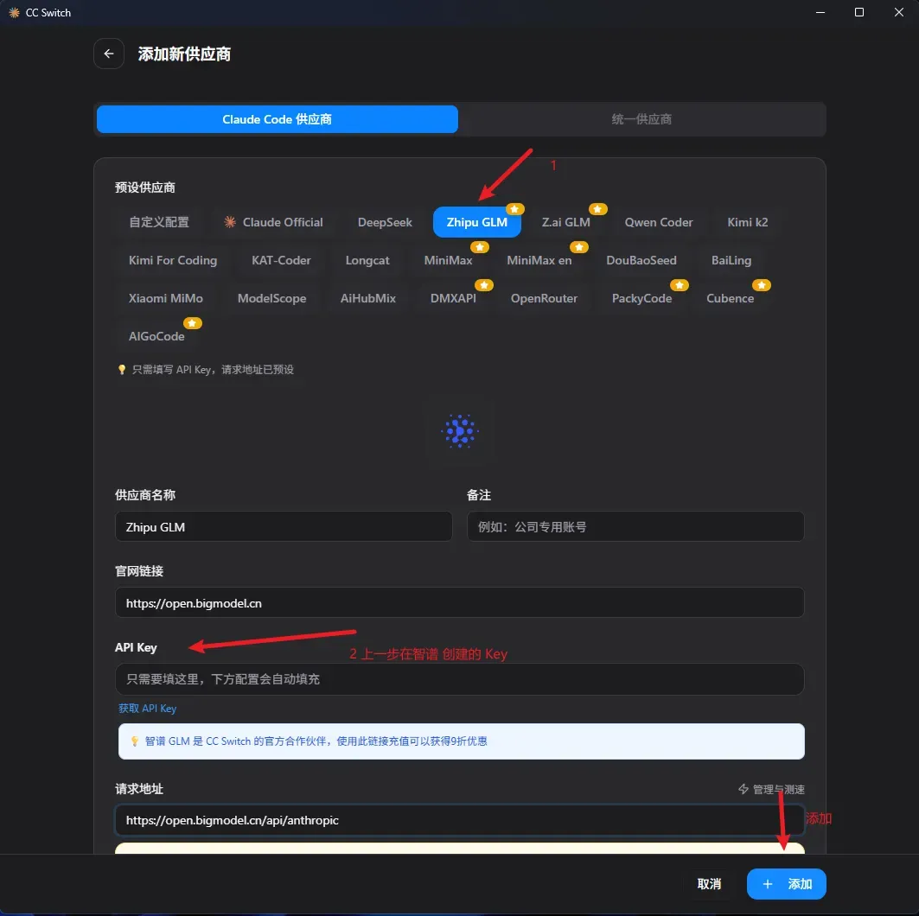Click the 供应商名称 field with Zhipu GLM
This screenshot has height=916, width=919.
pos(284,526)
